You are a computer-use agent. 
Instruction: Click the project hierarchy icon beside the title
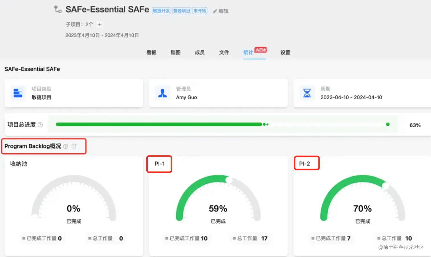click(58, 9)
